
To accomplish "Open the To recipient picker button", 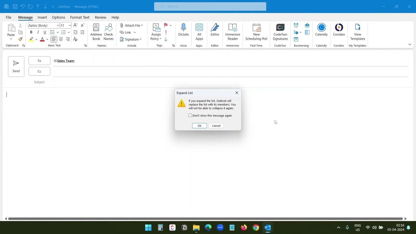I will tap(39, 61).
